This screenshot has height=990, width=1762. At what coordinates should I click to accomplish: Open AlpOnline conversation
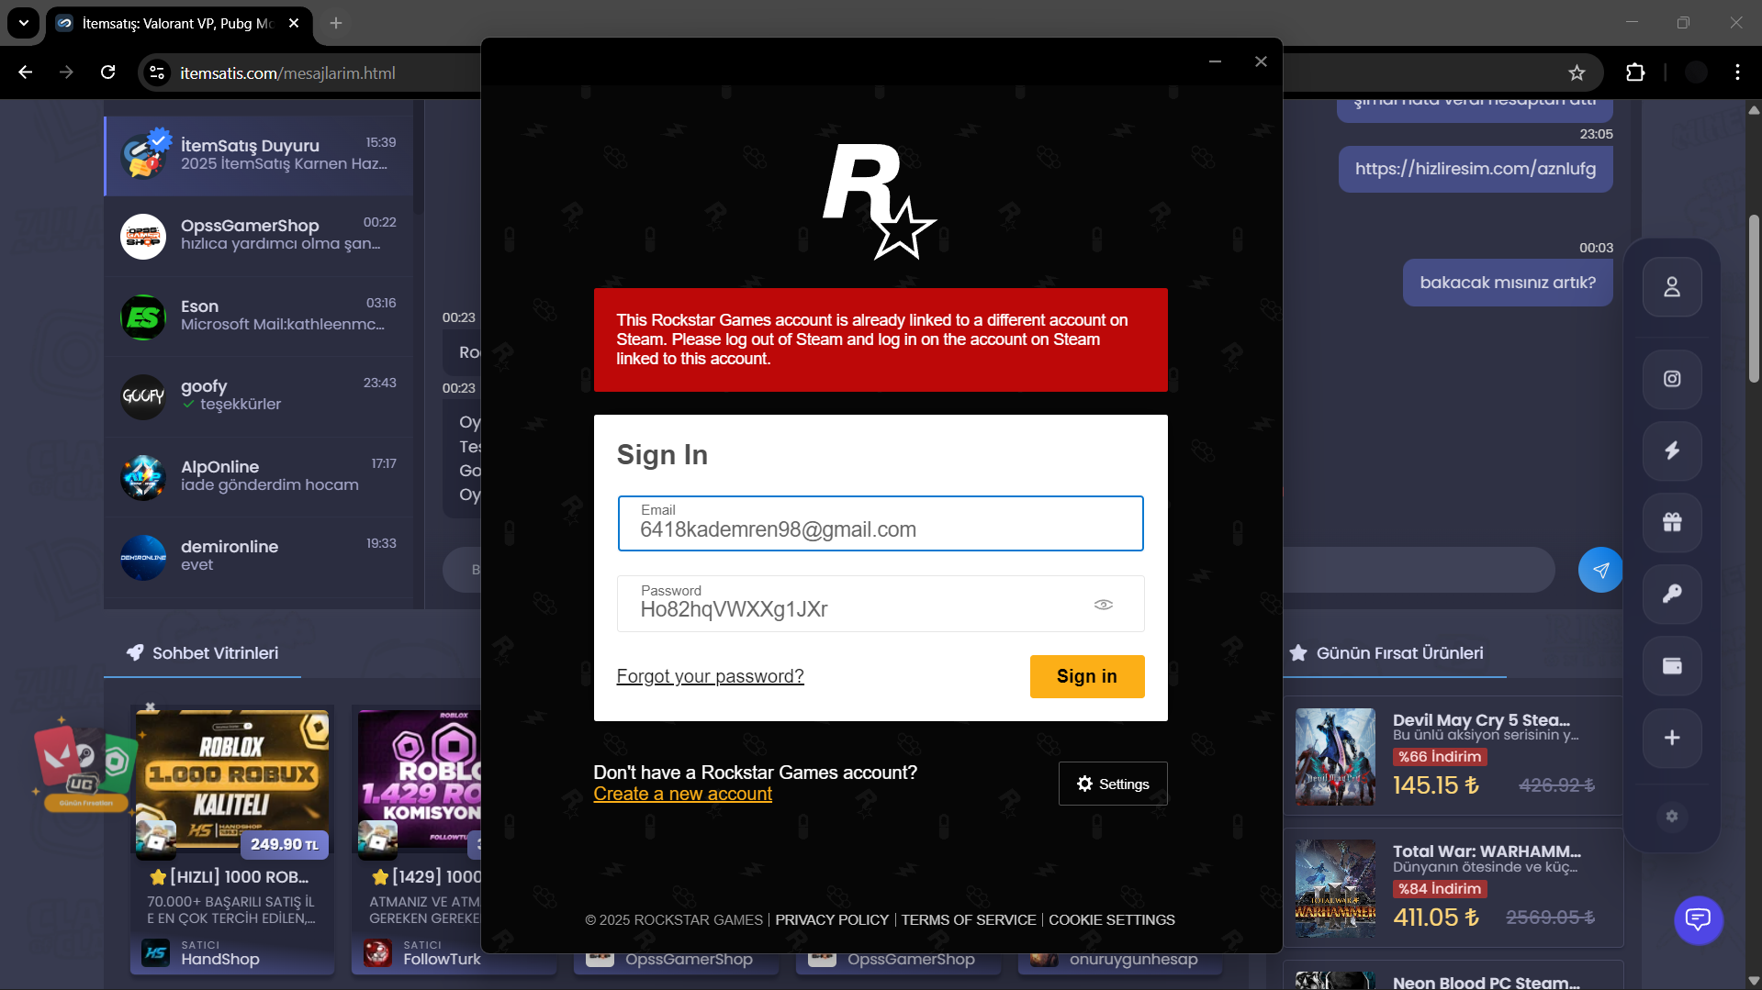coord(259,476)
